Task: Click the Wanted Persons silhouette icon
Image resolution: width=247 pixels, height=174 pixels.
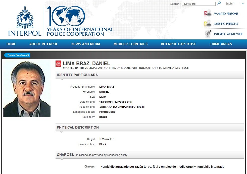Action: coord(208,13)
